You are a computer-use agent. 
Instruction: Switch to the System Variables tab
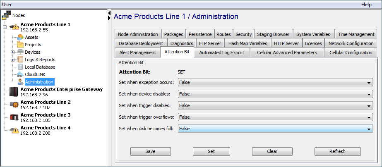pyautogui.click(x=313, y=34)
